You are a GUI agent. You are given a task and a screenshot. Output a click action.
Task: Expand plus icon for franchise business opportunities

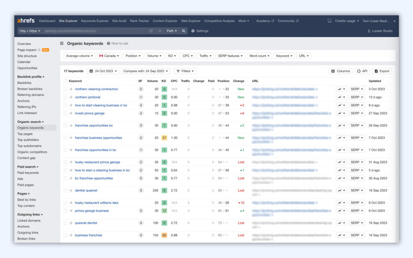[71, 138]
